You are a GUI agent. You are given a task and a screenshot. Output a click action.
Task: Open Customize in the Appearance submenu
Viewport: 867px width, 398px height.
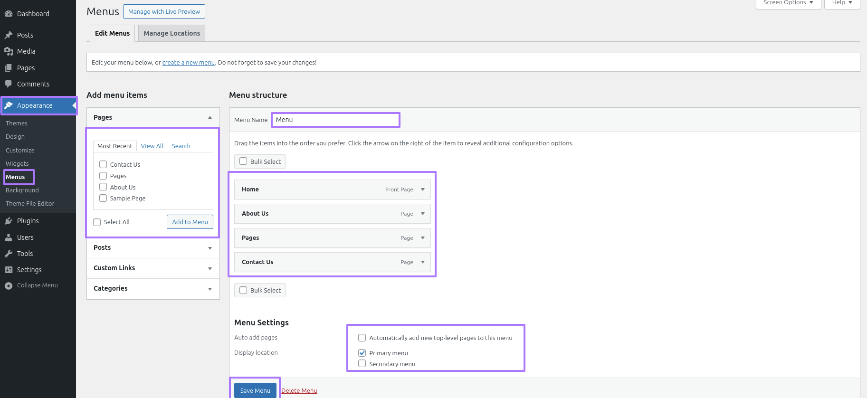coord(20,150)
